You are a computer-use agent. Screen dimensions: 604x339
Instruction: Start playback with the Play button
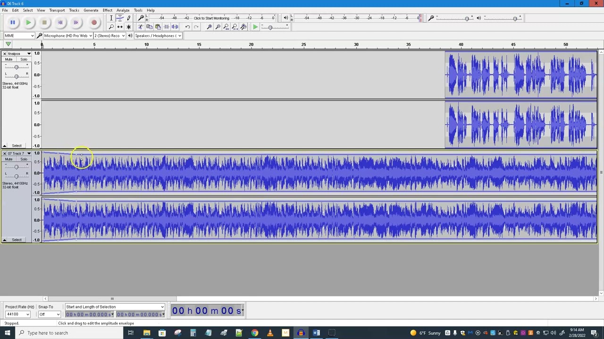(28, 23)
